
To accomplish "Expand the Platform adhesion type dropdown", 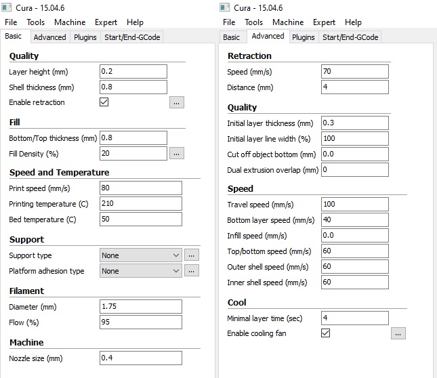I will pos(141,271).
